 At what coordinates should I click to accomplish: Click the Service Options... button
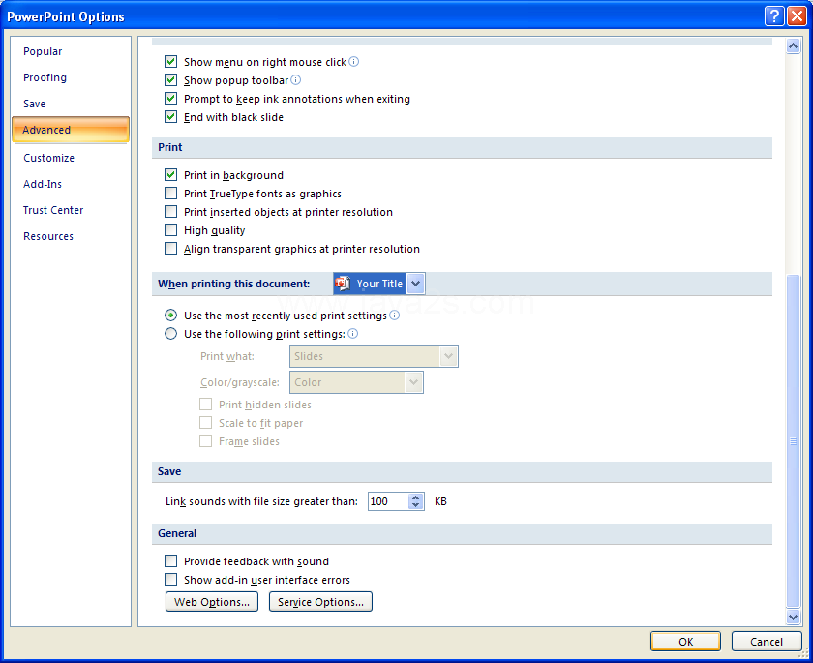click(x=320, y=602)
